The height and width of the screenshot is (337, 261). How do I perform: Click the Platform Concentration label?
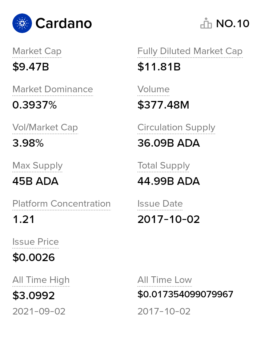[61, 204]
